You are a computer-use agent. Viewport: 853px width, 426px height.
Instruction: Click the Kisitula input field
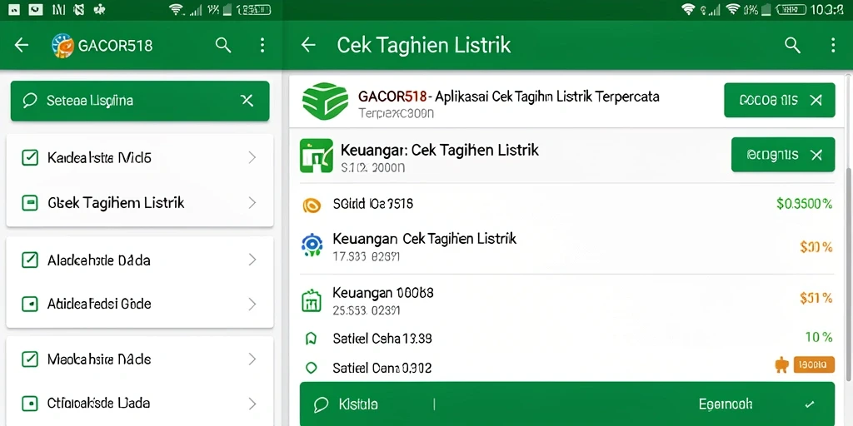click(358, 404)
